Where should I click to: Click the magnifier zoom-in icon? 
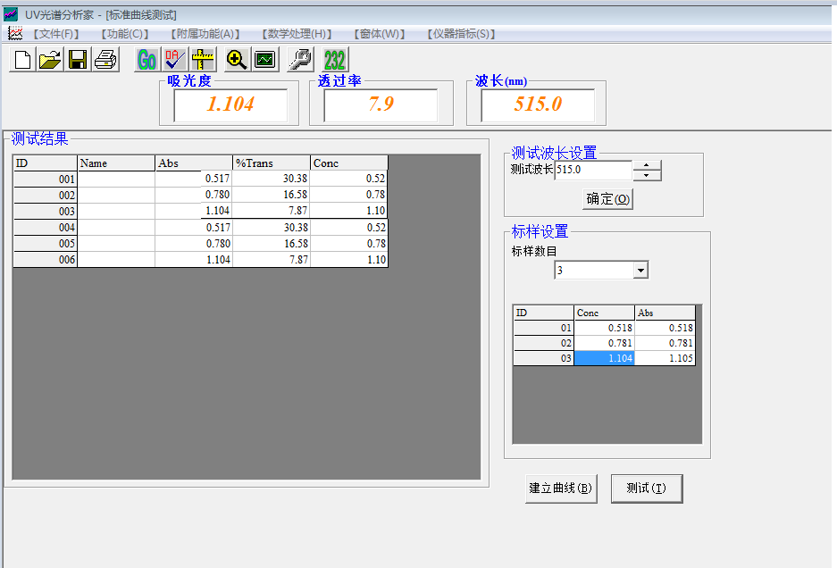(x=237, y=60)
